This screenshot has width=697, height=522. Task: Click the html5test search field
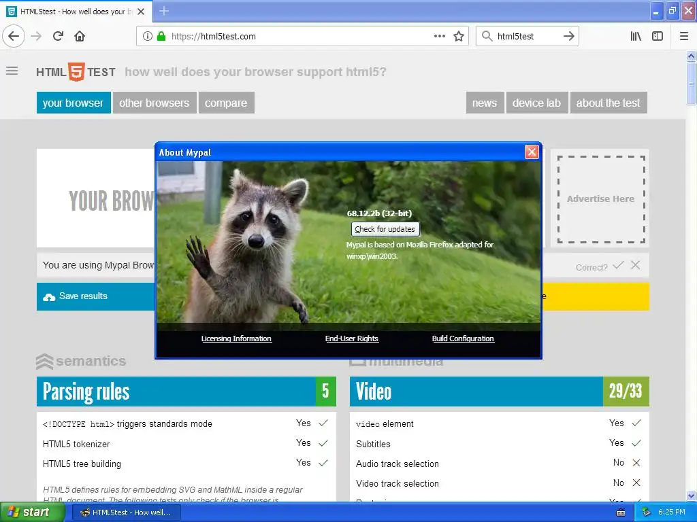tap(527, 37)
